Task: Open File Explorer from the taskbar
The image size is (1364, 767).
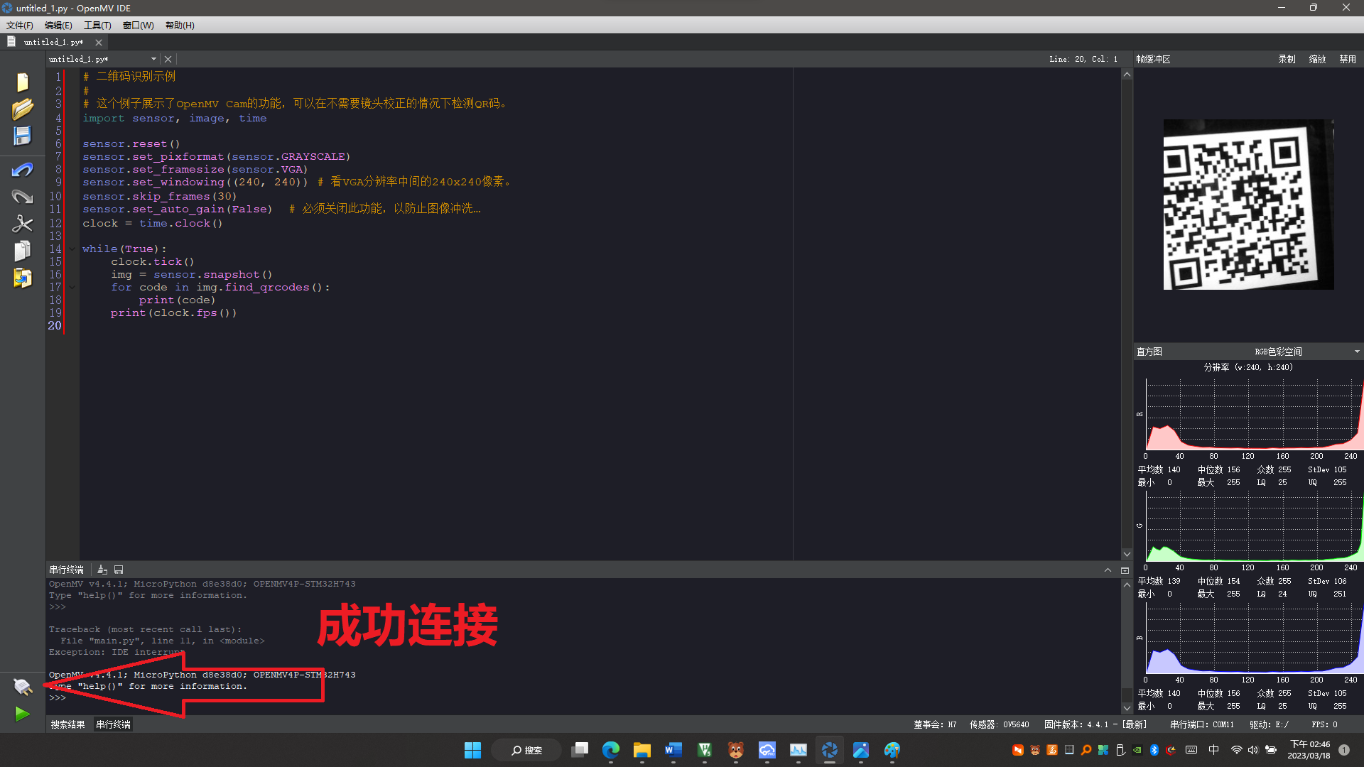Action: [x=642, y=750]
